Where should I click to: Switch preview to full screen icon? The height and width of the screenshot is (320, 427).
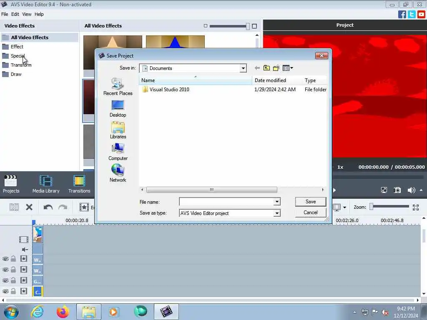coord(384,190)
